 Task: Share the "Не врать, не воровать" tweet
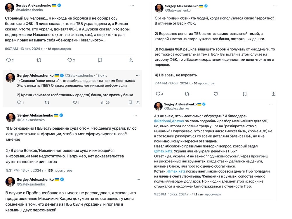tap(274, 94)
